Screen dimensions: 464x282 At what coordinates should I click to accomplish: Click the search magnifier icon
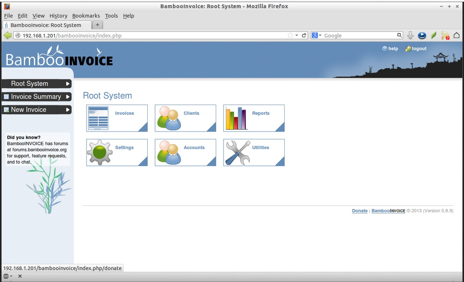pyautogui.click(x=399, y=36)
